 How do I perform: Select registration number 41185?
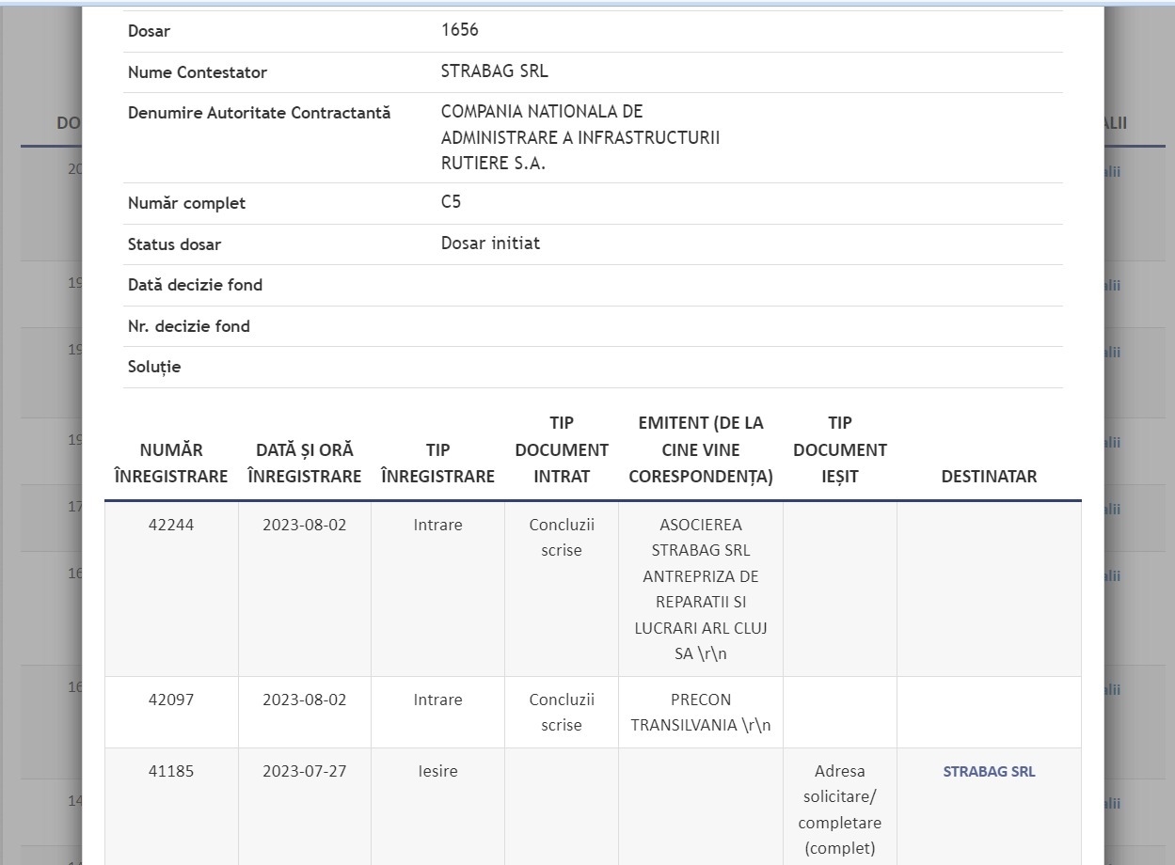tap(171, 771)
